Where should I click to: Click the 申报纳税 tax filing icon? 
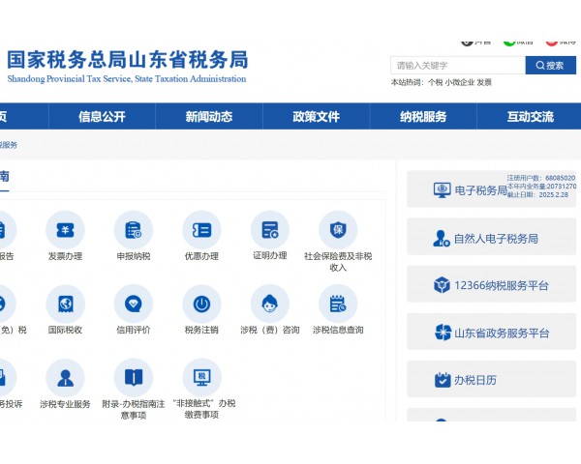pos(134,230)
